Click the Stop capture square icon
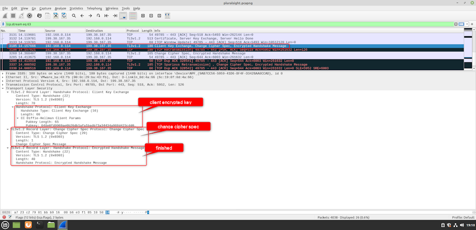The height and width of the screenshot is (230, 476). tap(13, 15)
